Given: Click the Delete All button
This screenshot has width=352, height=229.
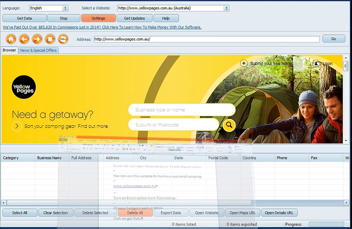Looking at the screenshot, I should tap(135, 213).
